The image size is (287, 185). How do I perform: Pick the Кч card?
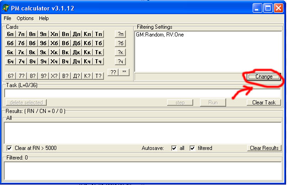pyautogui.click(x=87, y=62)
